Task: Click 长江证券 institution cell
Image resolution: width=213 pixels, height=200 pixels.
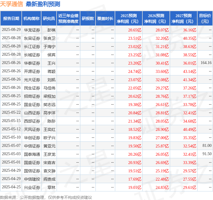Action: click(32, 47)
